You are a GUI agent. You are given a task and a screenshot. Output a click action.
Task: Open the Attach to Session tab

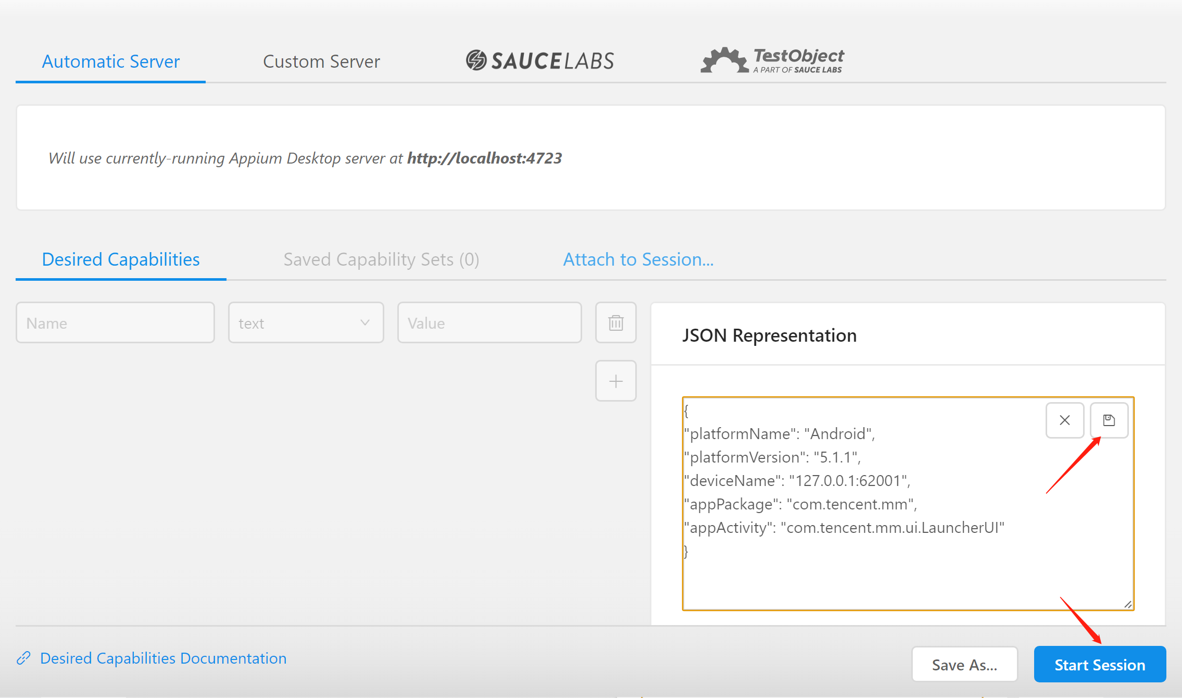(x=638, y=259)
